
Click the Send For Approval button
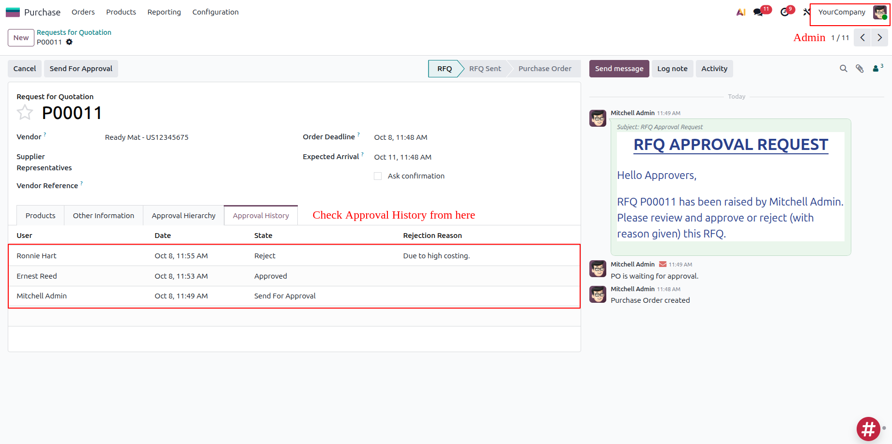[81, 68]
